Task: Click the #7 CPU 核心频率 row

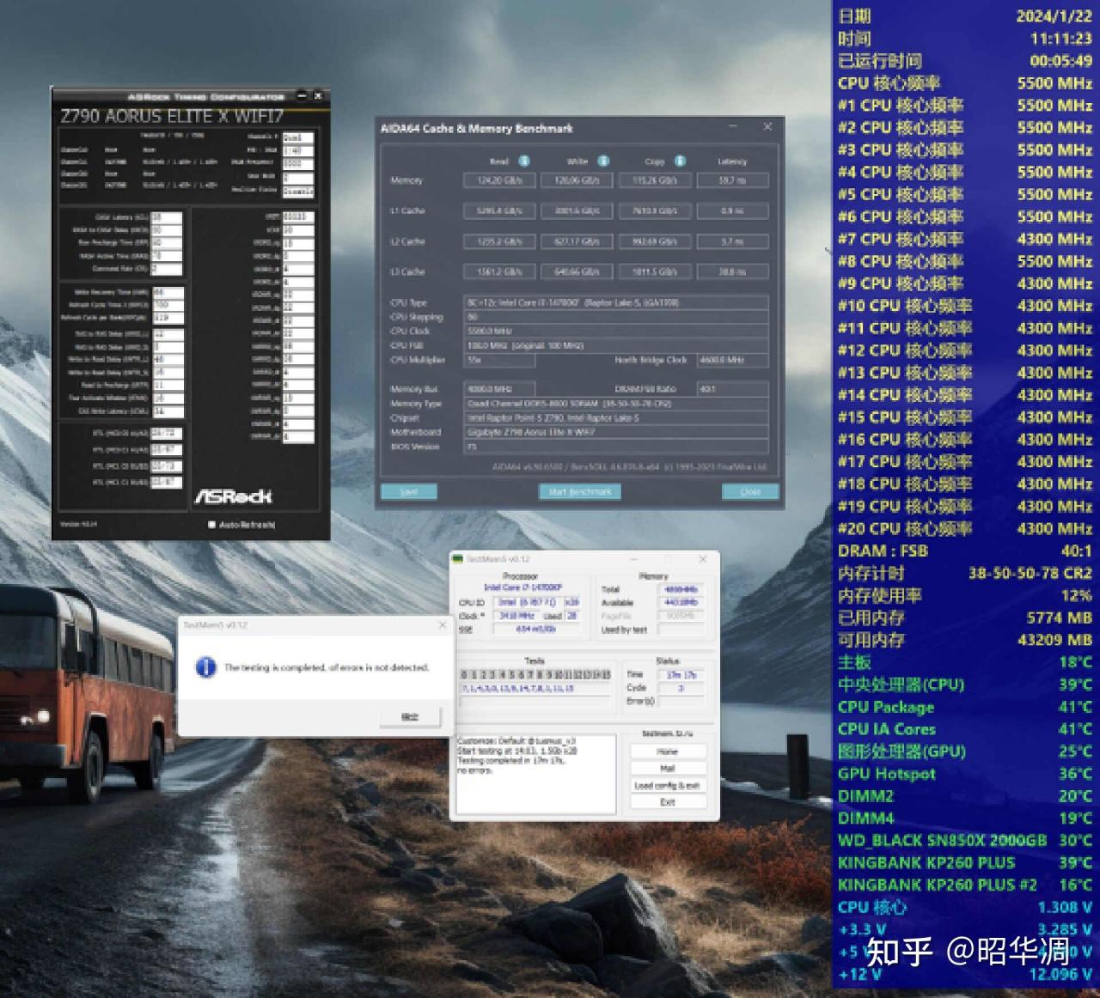Action: (965, 239)
